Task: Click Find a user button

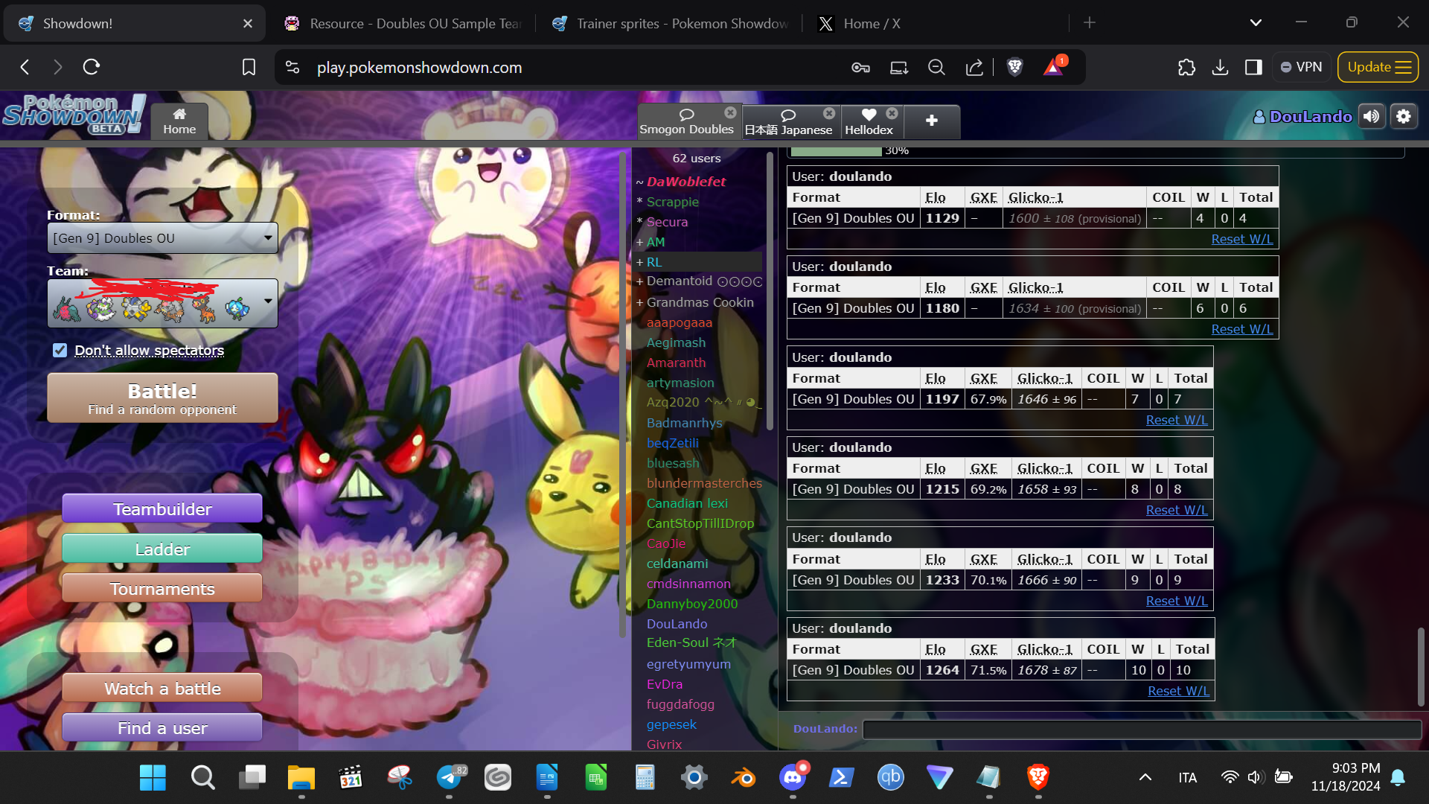Action: [x=162, y=728]
